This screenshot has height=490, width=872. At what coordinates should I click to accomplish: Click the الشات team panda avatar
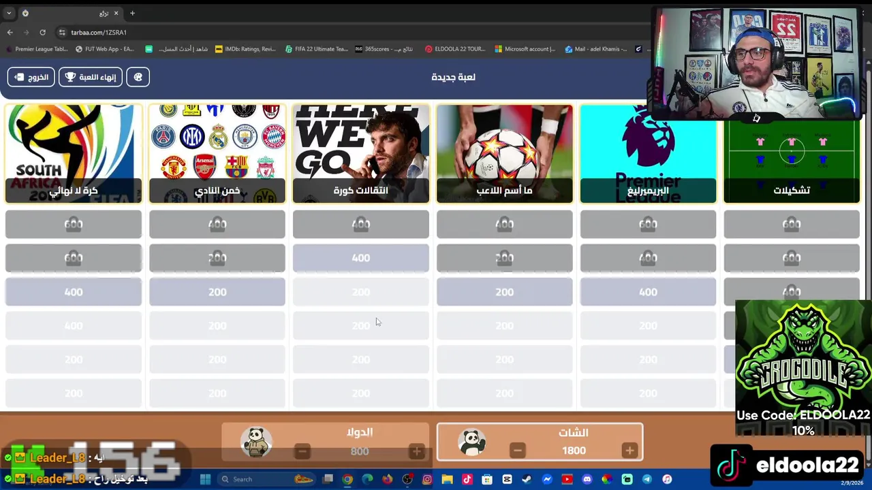point(471,442)
